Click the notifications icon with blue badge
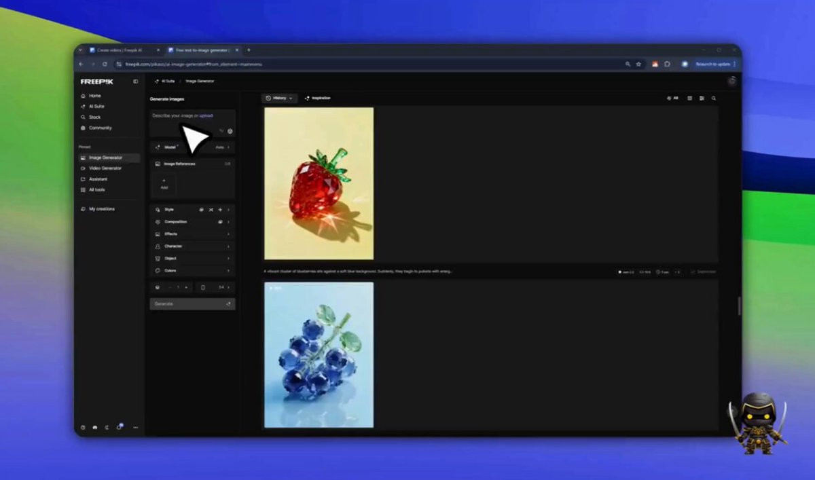 [x=120, y=426]
